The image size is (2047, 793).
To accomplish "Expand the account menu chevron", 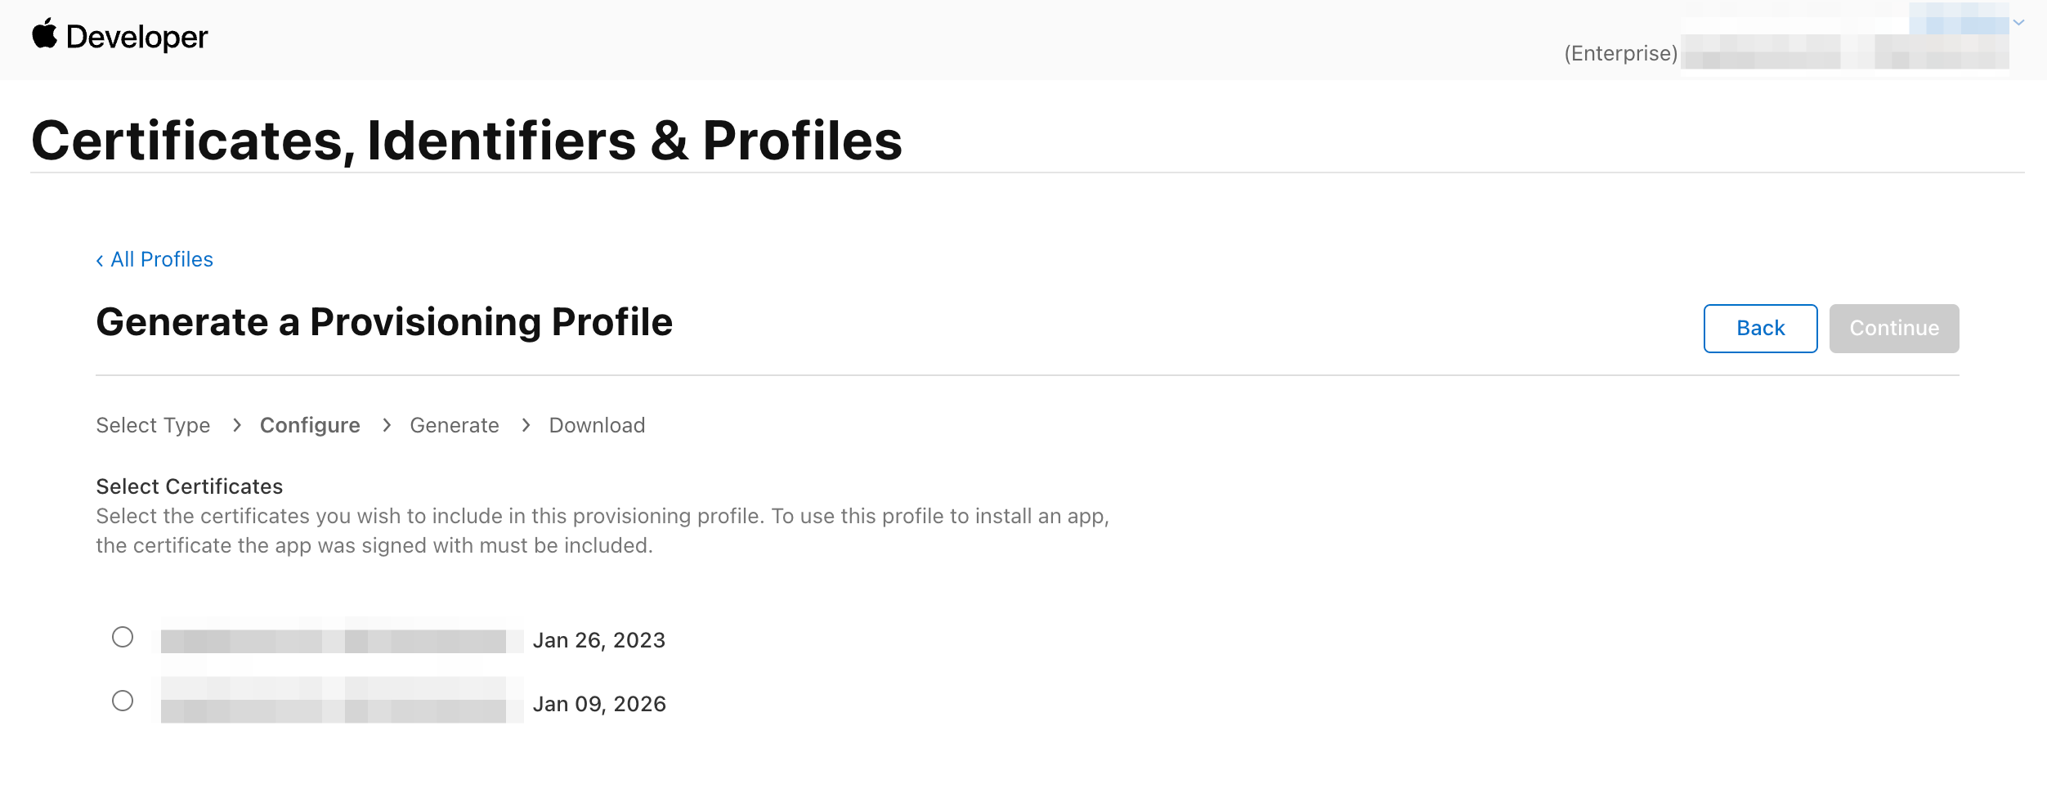I will pos(2018,23).
